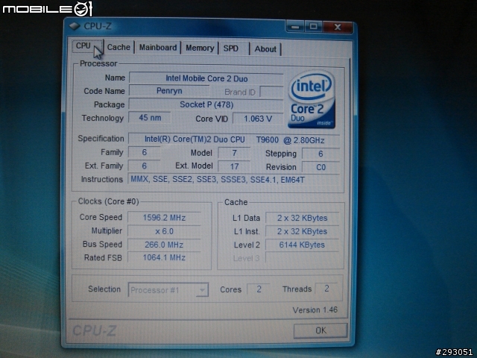Image resolution: width=477 pixels, height=358 pixels.
Task: Click the Package value Socket P (478)
Action: coord(206,104)
